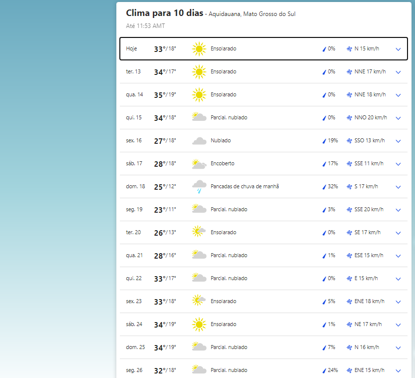Click the wind icon next to SSO 13 km/h

click(349, 141)
